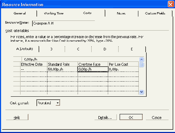Select the Overtime Rate cell 0,00p./h
Image resolution: width=175 pixels, height=133 pixels.
point(93,69)
